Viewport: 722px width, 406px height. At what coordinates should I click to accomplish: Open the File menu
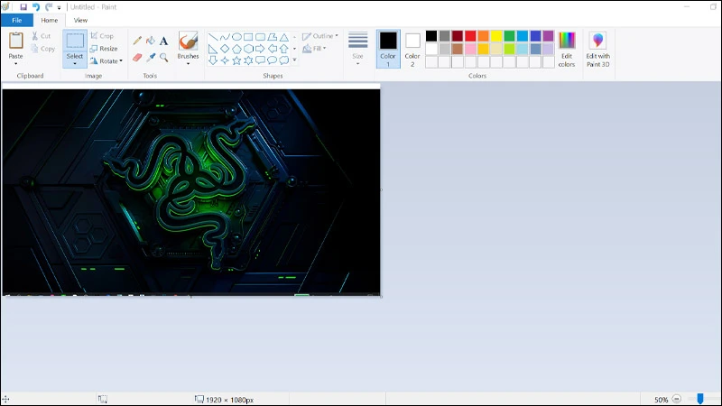pos(16,20)
